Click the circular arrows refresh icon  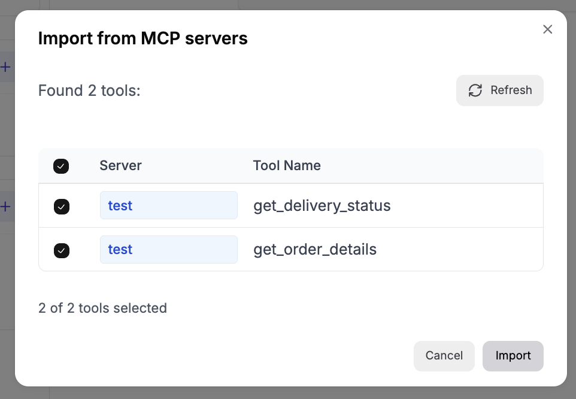475,90
